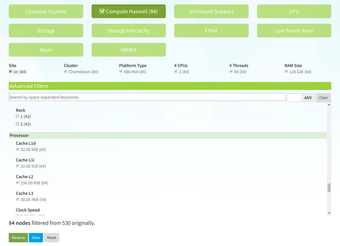This screenshot has width=340, height=246.
Task: Click the Rack heading text
Action: tap(21, 110)
